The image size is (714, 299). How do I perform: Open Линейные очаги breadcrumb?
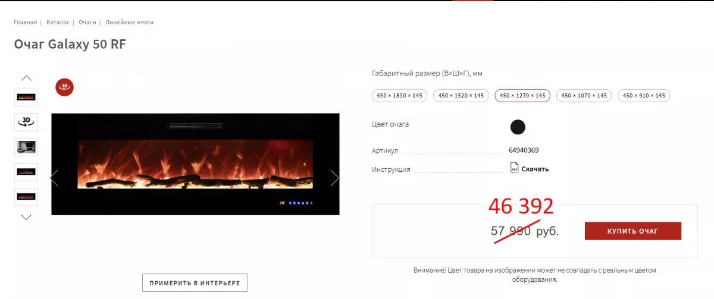pos(129,23)
